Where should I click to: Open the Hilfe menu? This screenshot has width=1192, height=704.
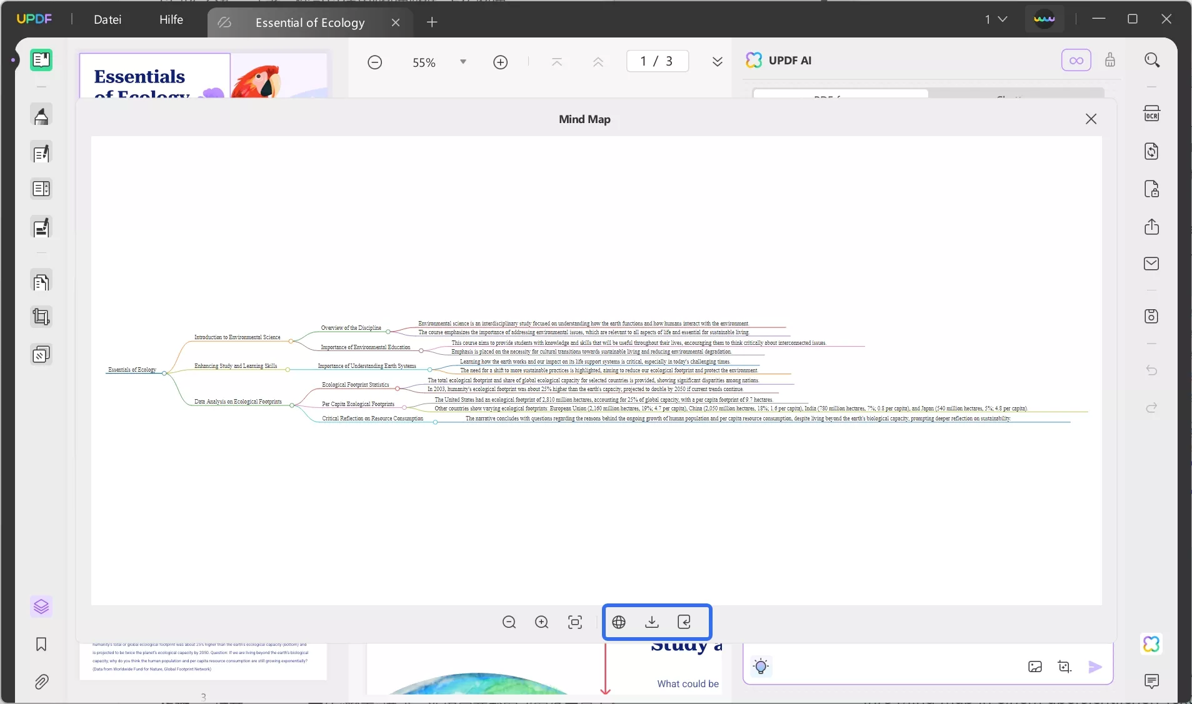coord(171,20)
